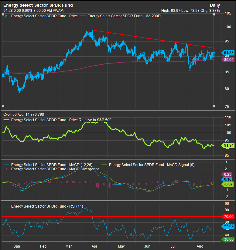Click the Feb label on time axis

coord(43,246)
